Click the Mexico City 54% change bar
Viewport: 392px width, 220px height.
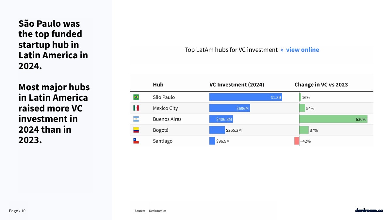(302, 108)
